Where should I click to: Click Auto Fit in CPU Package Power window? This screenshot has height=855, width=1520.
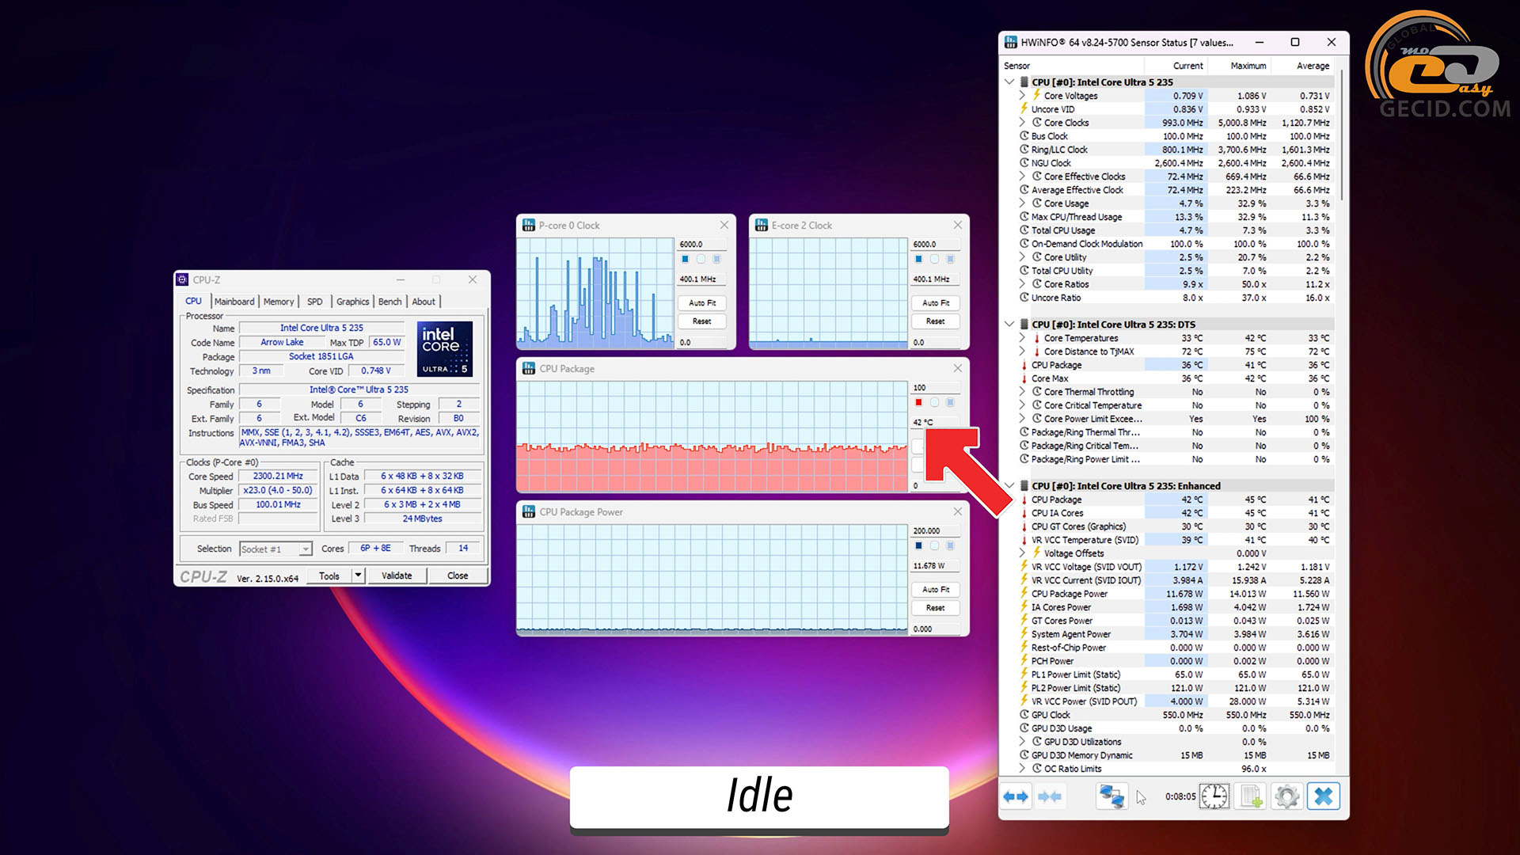click(935, 590)
